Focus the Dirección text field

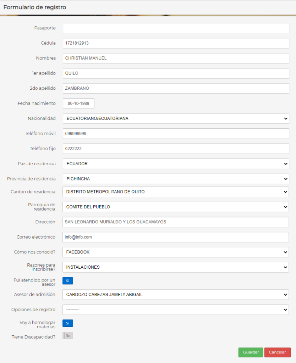point(176,222)
